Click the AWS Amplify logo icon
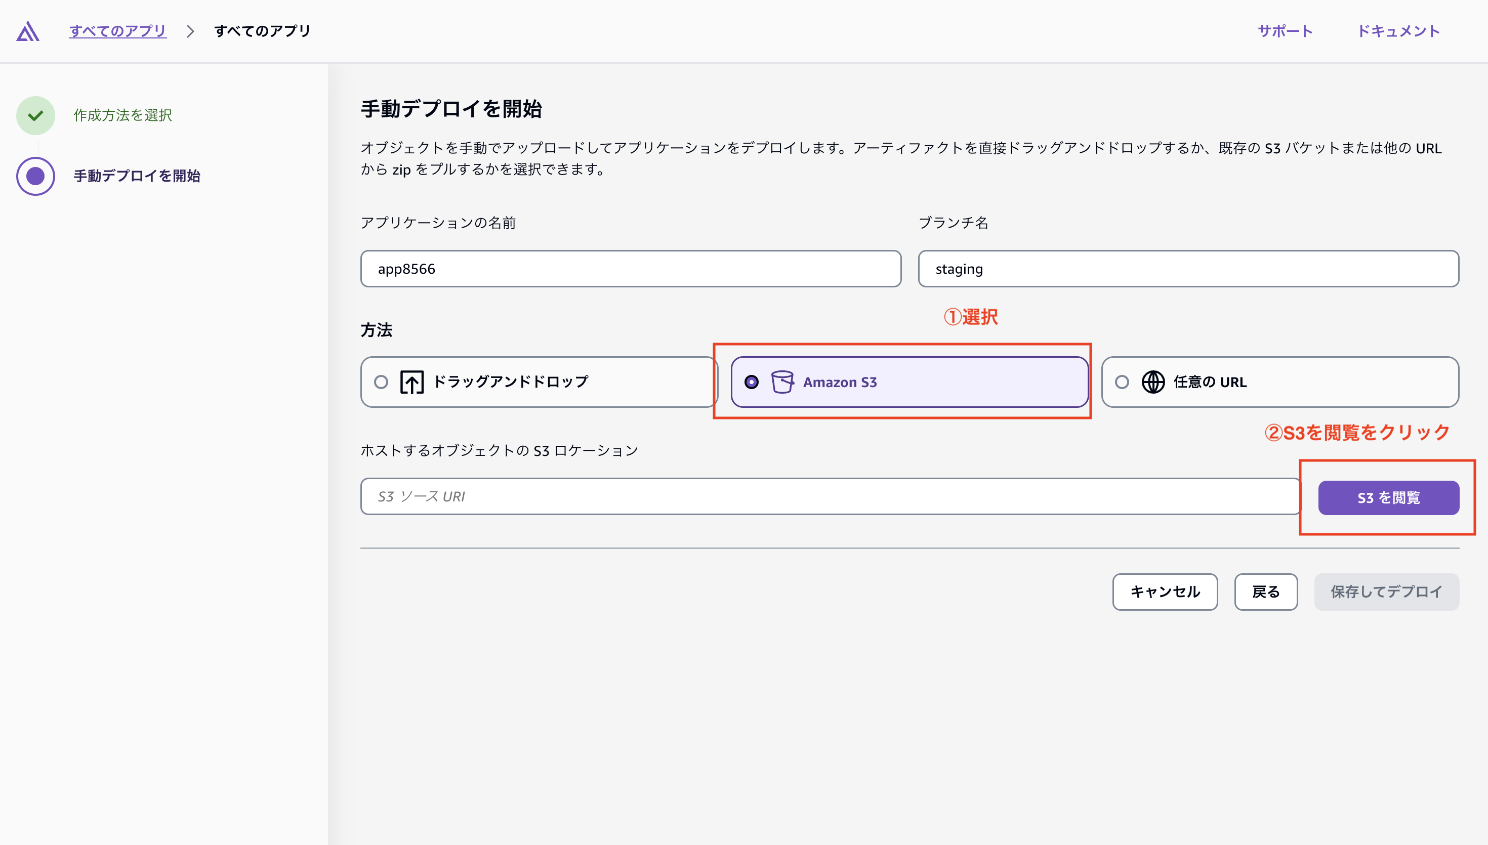The image size is (1488, 845). point(28,31)
